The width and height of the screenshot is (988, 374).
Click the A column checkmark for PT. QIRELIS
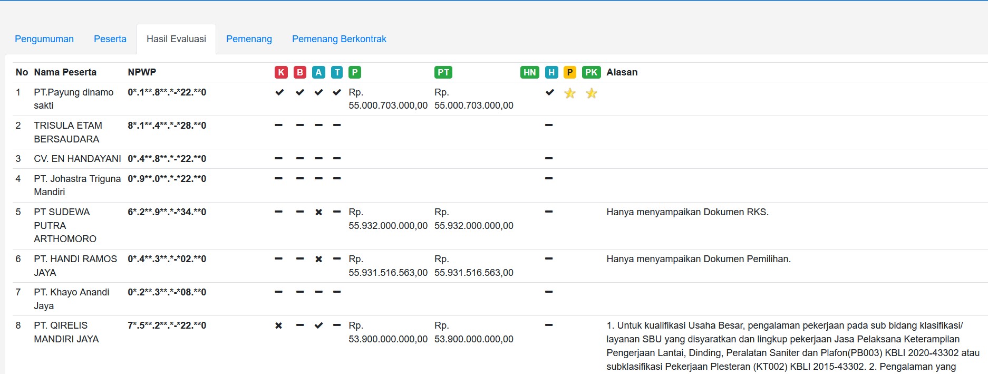click(x=318, y=325)
